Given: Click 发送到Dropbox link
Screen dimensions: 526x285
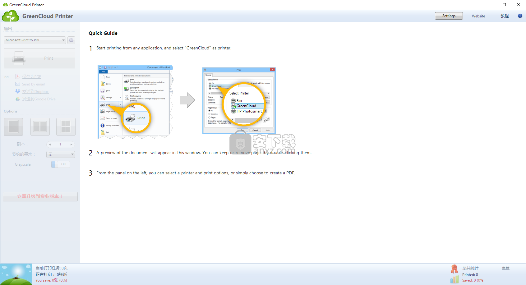Looking at the screenshot, I should pos(35,91).
